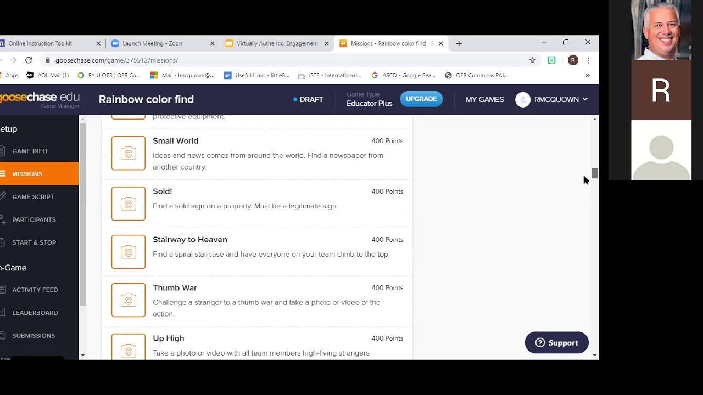Click camera icon for Stairway to Heaven mission
703x395 pixels.
click(x=129, y=252)
